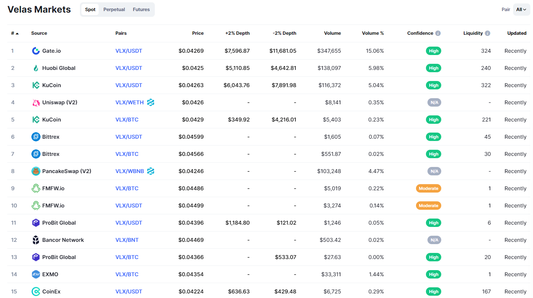Sort by the Pairs column header
This screenshot has height=298, width=533.
click(121, 33)
